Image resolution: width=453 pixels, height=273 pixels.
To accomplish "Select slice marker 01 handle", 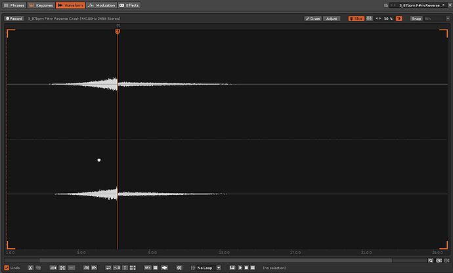I will click(118, 31).
